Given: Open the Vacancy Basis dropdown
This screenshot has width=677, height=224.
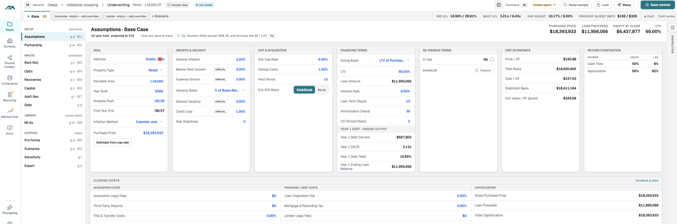Looking at the screenshot, I should coord(229,90).
